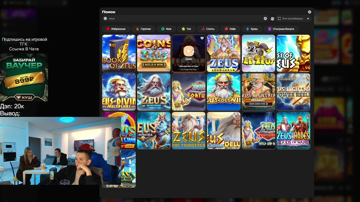Screen dimensions: 360x202
Task: Open Zeus Thunderer Deluxe game
Action: pyautogui.click(x=224, y=130)
